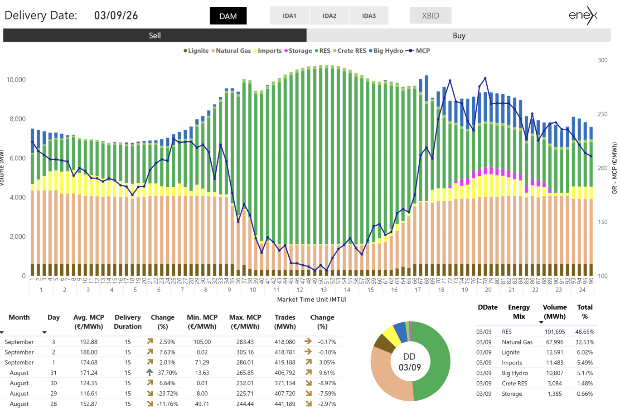
Task: Select the MCP line legend entry
Action: coord(417,51)
